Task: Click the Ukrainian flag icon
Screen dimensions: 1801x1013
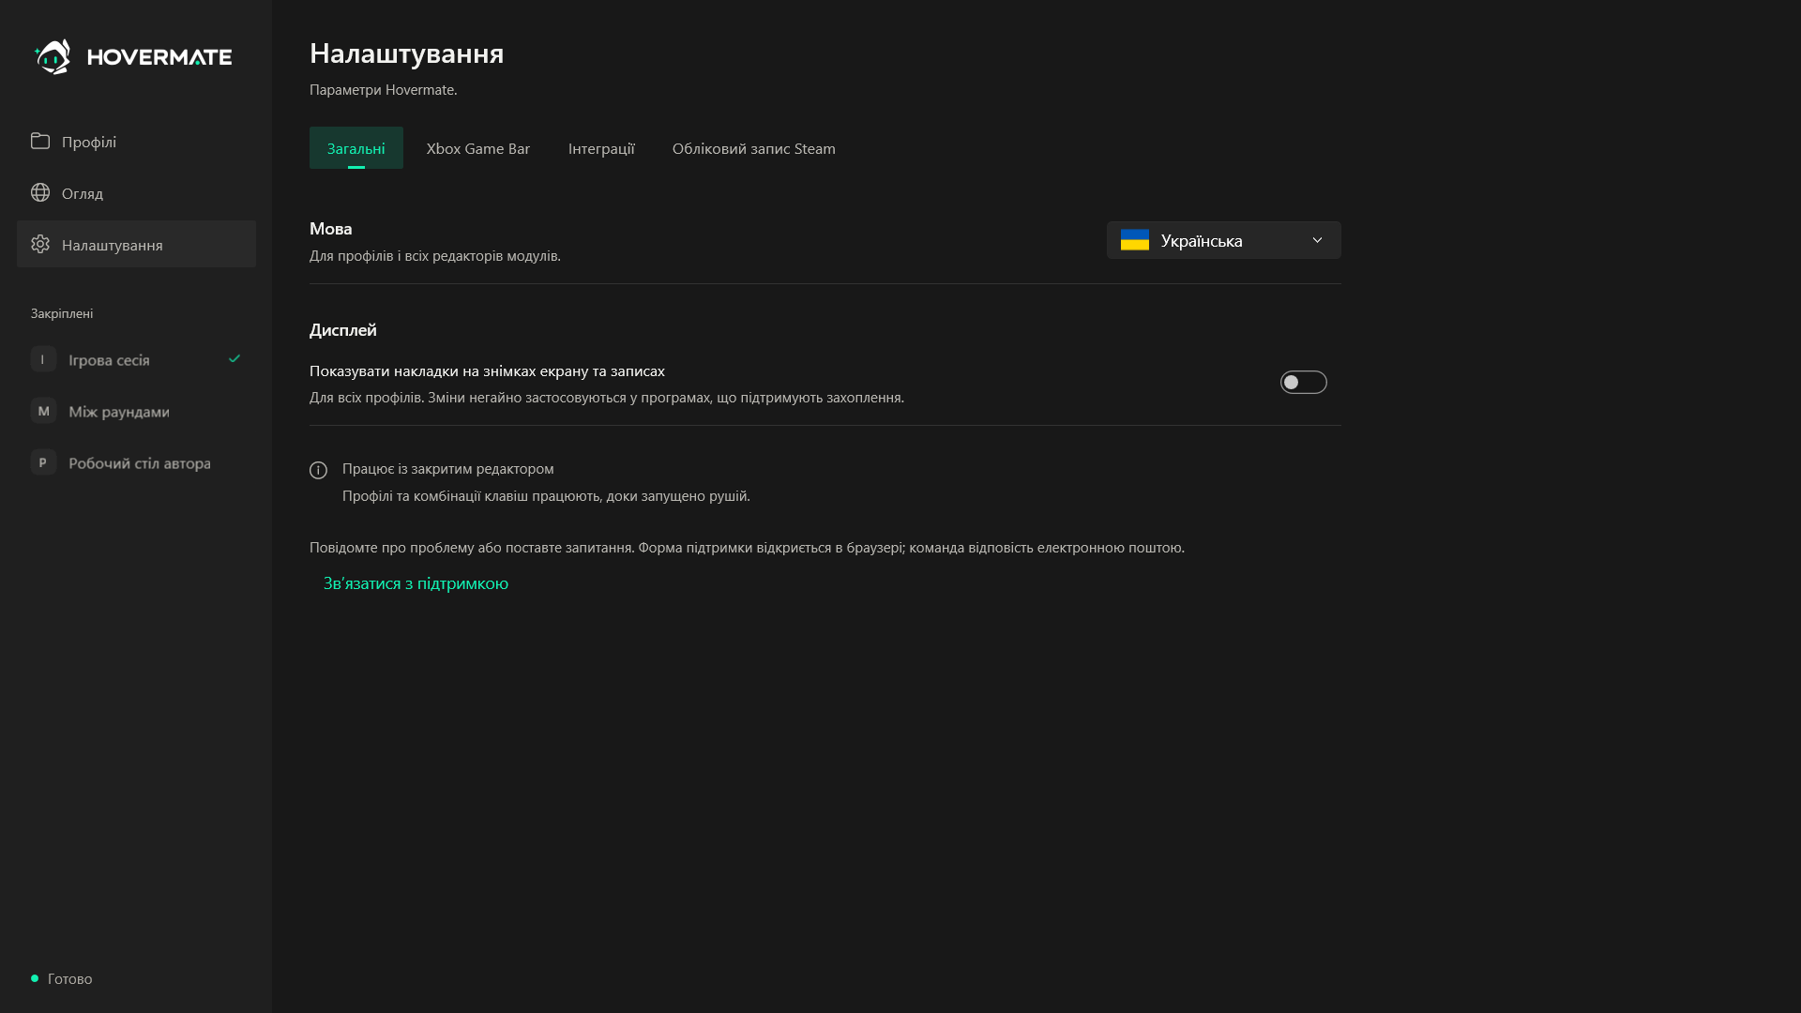Action: tap(1135, 240)
